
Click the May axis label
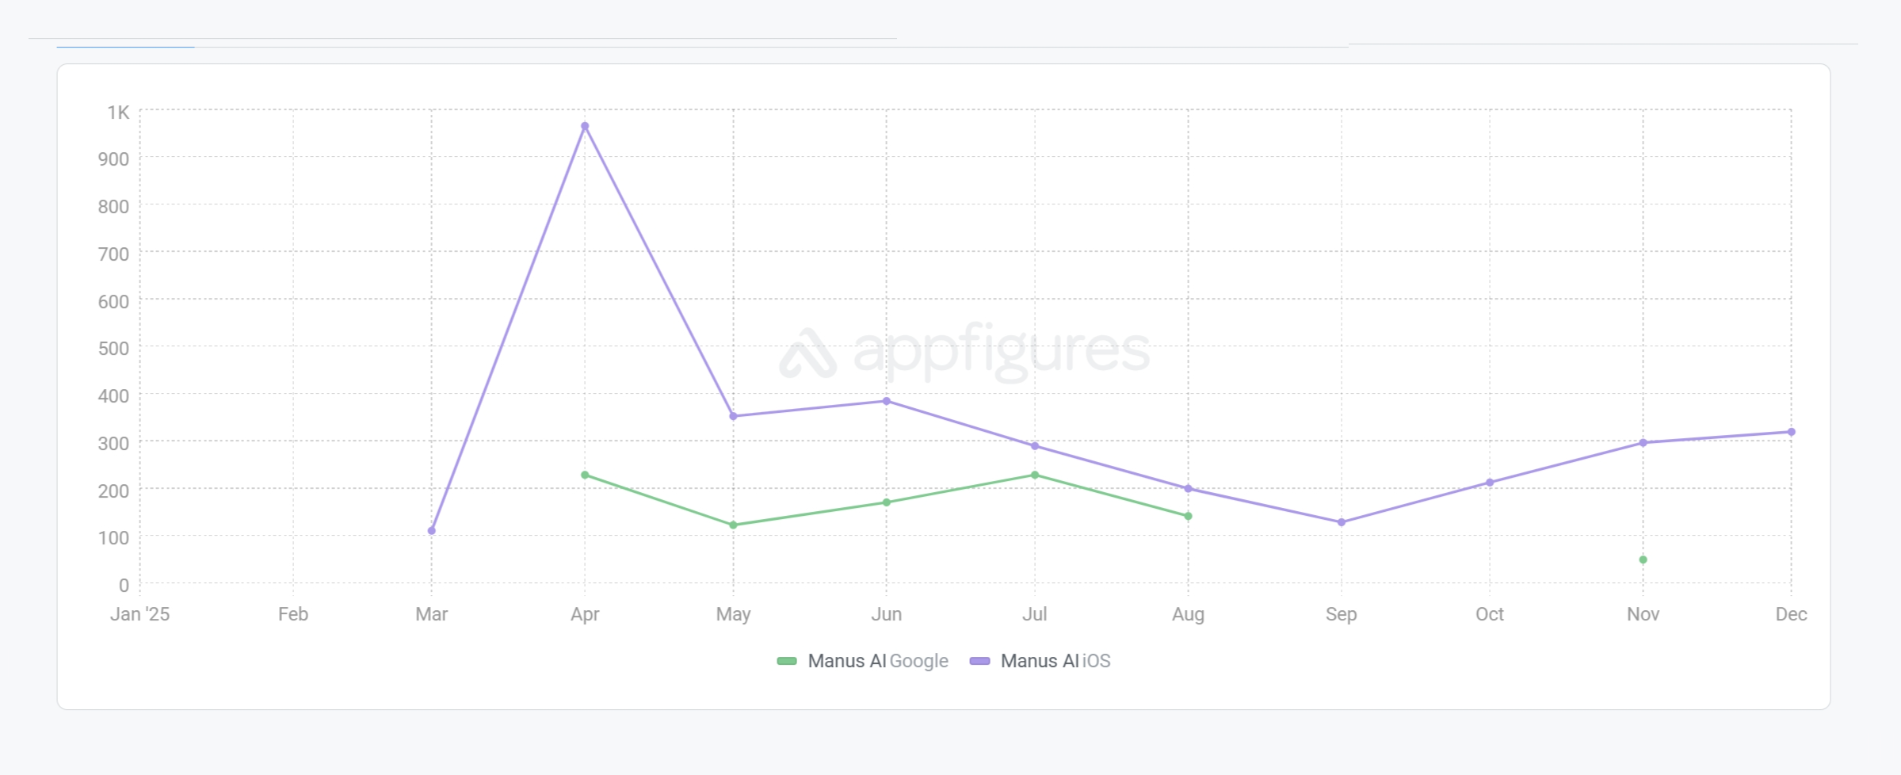[733, 615]
